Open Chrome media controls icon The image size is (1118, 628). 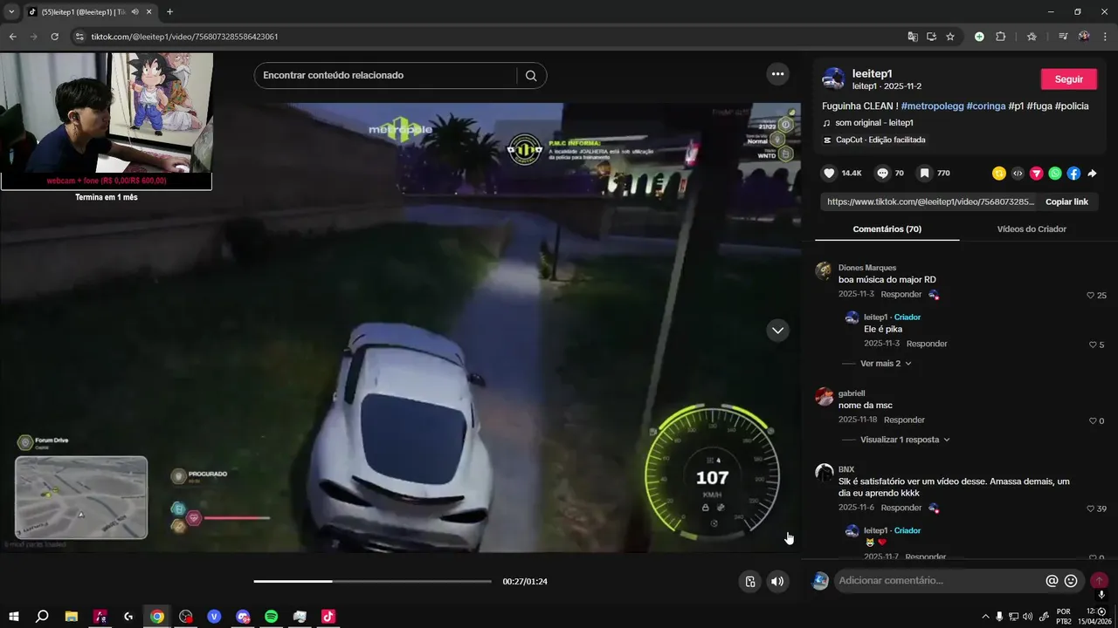tap(1063, 37)
